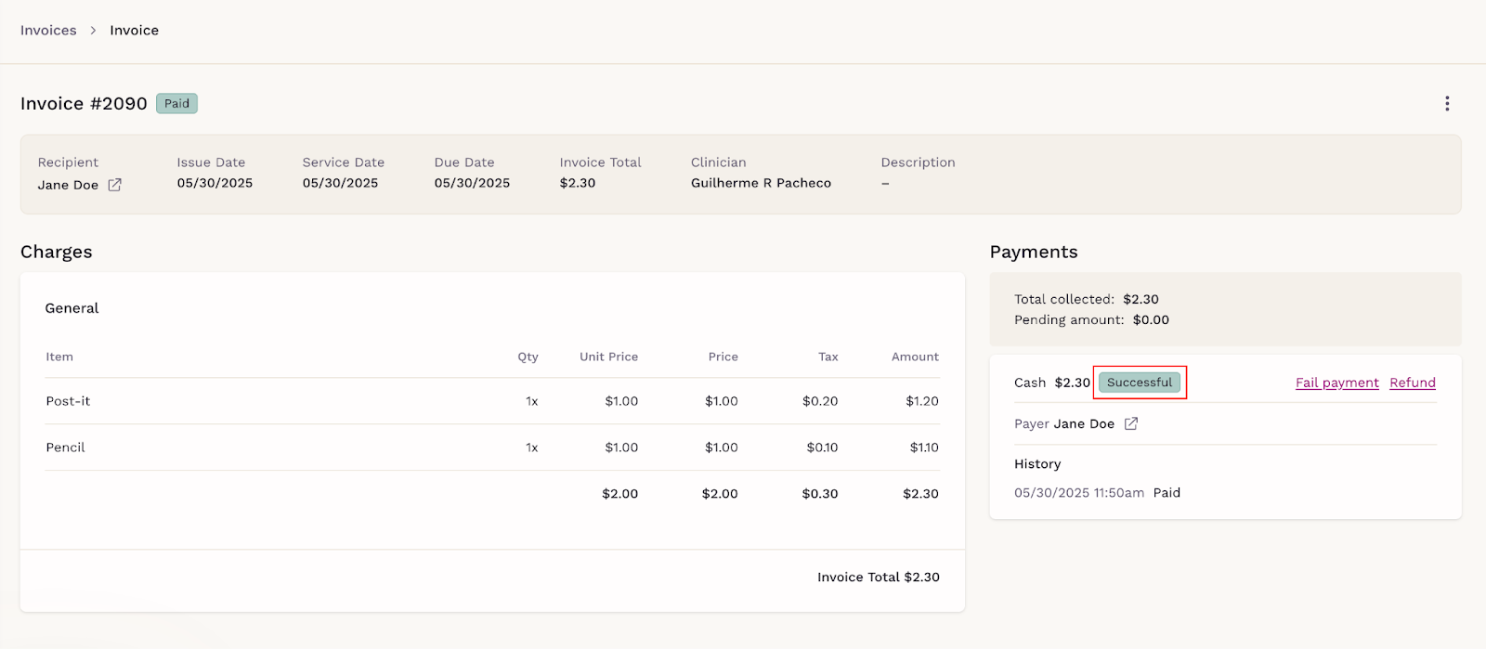Image resolution: width=1486 pixels, height=649 pixels.
Task: Click the Refund link
Action: click(1413, 383)
